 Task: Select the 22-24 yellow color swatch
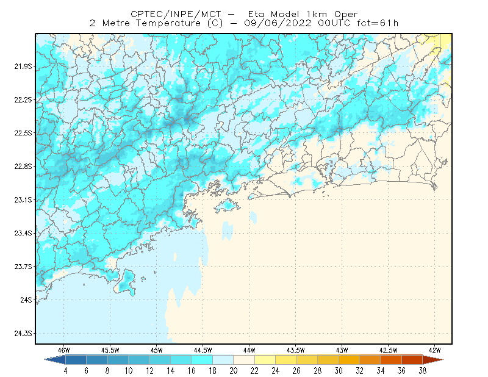point(265,360)
